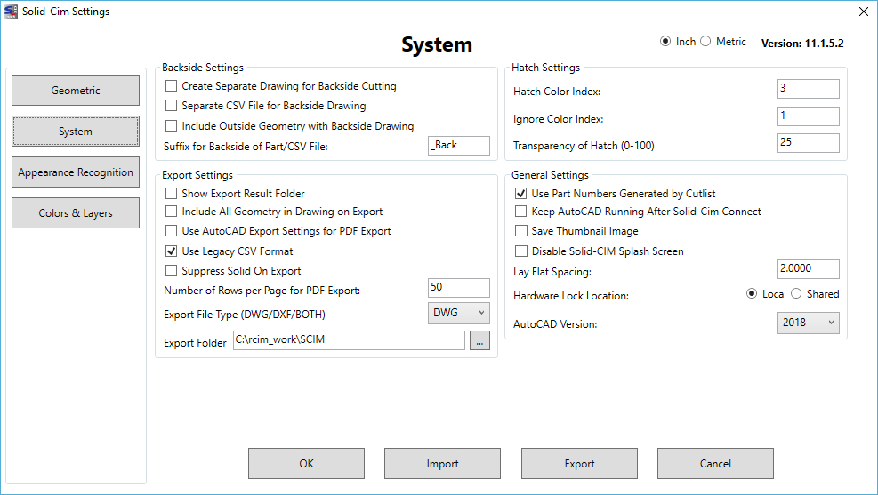This screenshot has width=878, height=495.
Task: Select Shared hardware lock location
Action: coord(796,293)
